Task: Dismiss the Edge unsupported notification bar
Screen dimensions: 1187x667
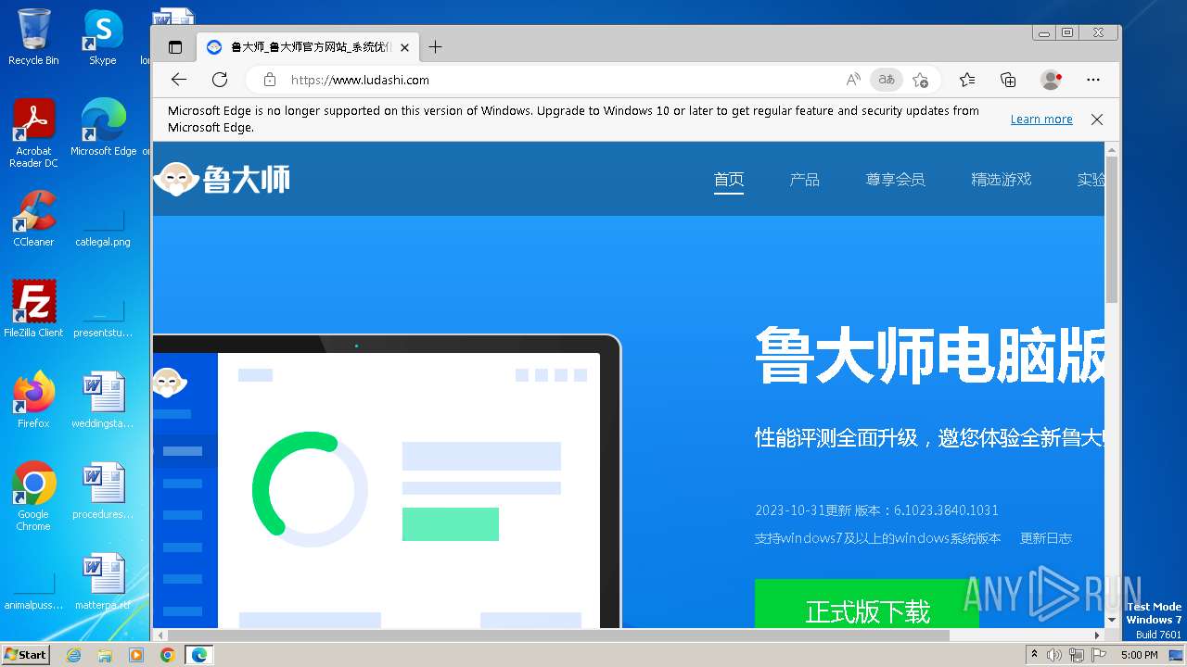Action: tap(1097, 120)
